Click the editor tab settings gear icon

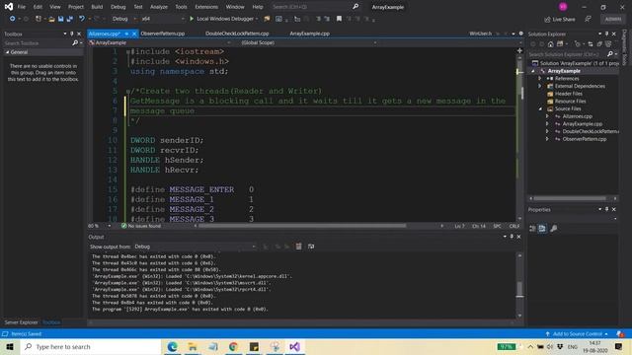520,34
